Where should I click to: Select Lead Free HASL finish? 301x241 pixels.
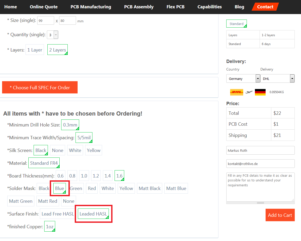pos(58,214)
